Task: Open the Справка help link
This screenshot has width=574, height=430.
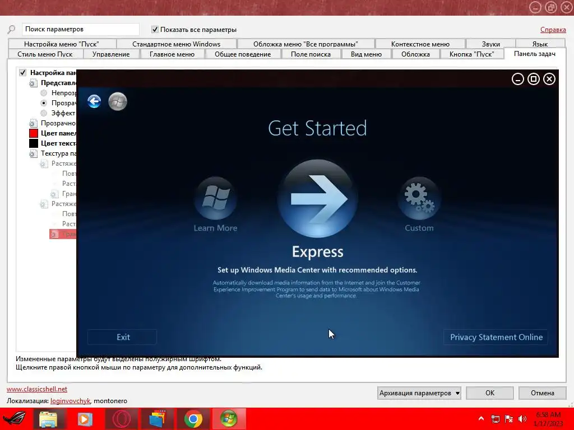Action: pos(553,30)
